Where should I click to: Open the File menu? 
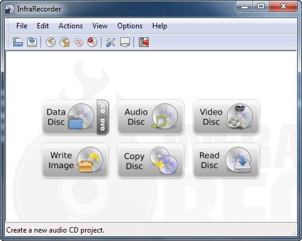pyautogui.click(x=22, y=26)
